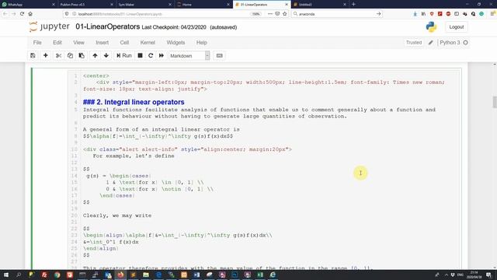
Task: Switch to the WhatsApp browser tab
Action: click(x=28, y=5)
